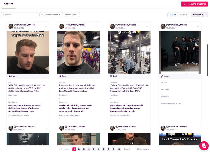Open the Actions dropdown menu

[199, 15]
